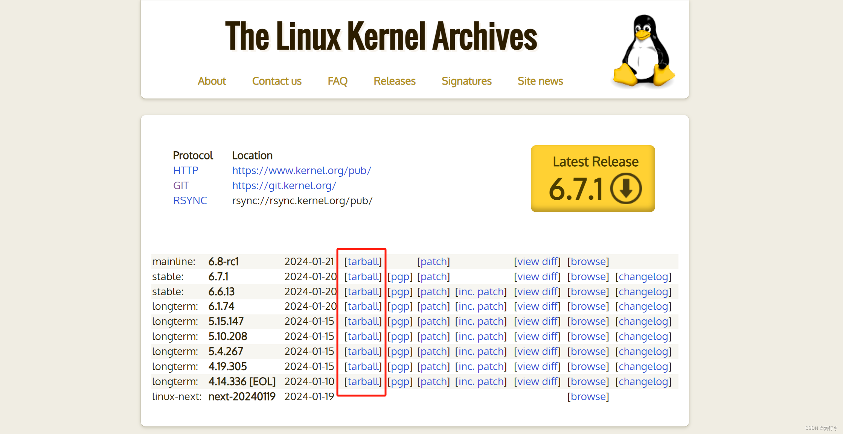Click pgp link for stable 6.7.1
The image size is (843, 434).
click(x=400, y=277)
